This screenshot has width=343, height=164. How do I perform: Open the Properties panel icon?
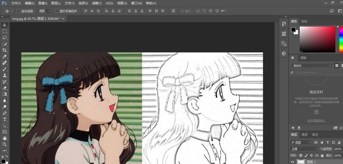(284, 33)
